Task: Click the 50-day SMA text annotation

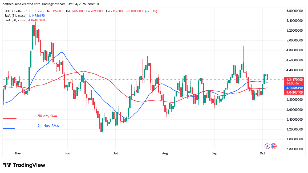Action: (x=47, y=116)
